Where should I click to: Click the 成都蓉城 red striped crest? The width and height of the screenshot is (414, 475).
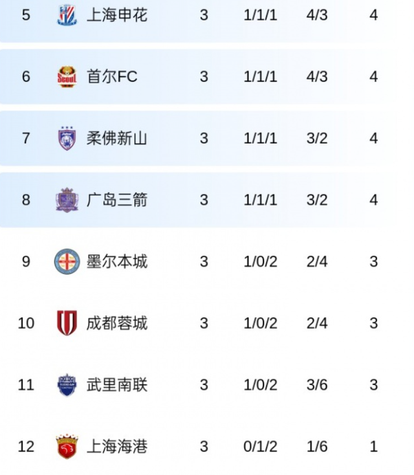pos(67,323)
